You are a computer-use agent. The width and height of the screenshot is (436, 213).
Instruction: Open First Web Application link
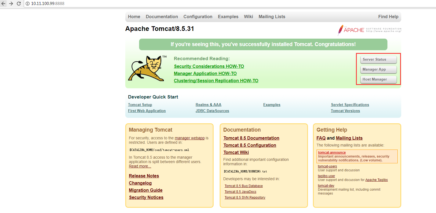147,111
